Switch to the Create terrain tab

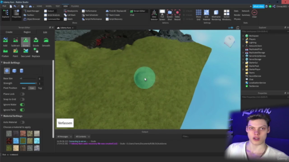click(x=9, y=32)
